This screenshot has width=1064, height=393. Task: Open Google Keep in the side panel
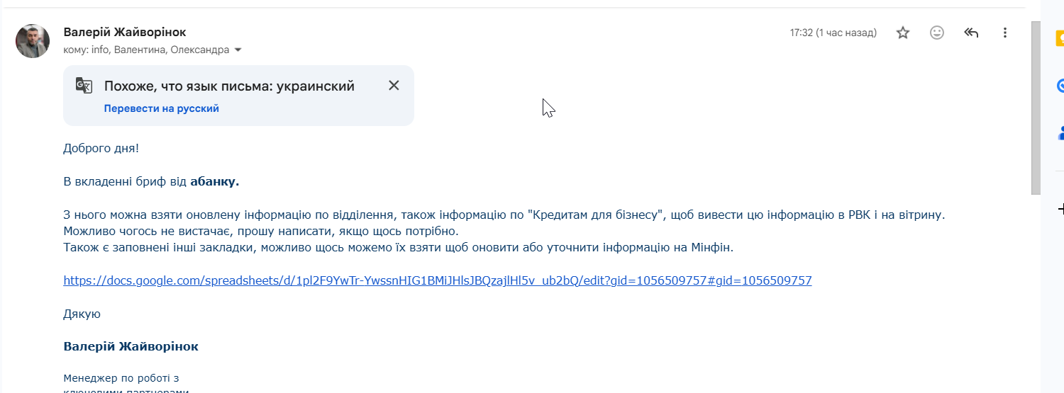click(x=1060, y=38)
